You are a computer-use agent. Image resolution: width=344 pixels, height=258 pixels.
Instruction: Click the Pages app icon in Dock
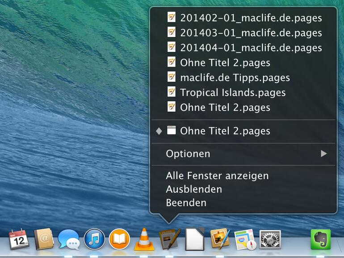pos(170,239)
